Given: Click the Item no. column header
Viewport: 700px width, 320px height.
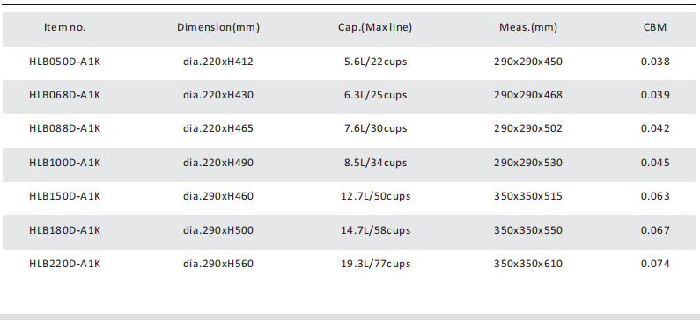Looking at the screenshot, I should [x=65, y=27].
